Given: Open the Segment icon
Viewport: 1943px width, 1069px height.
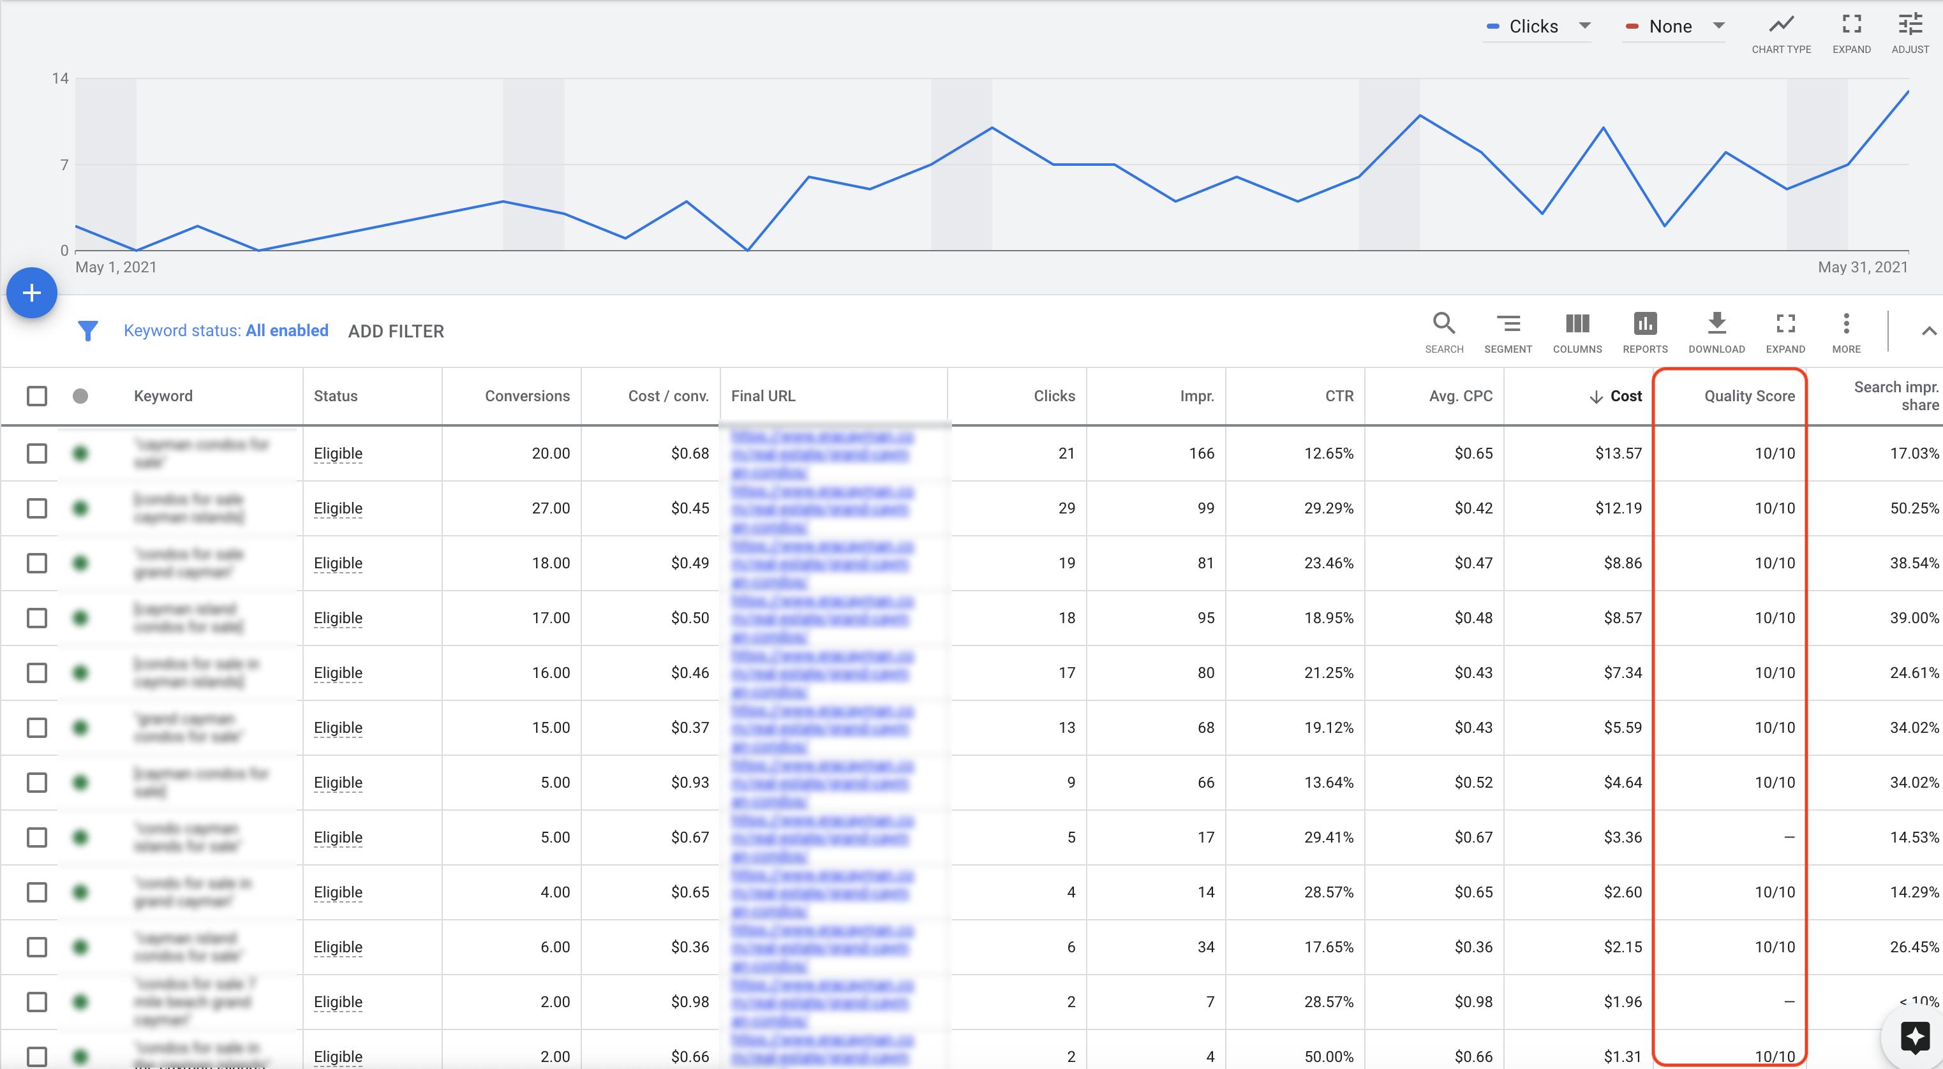Looking at the screenshot, I should point(1508,323).
